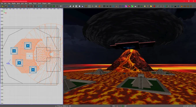Screen dimensions: 196x107
Task: Click the last orange layout icon in toolbar
Action: (191, 6)
